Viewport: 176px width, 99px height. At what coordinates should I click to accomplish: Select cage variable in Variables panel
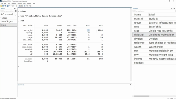point(154,31)
